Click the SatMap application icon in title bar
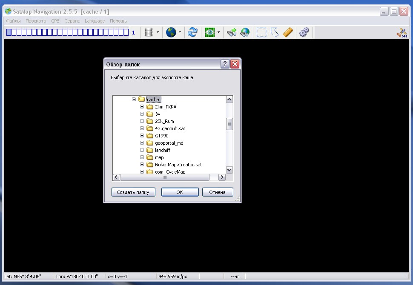The width and height of the screenshot is (413, 285). (x=8, y=11)
